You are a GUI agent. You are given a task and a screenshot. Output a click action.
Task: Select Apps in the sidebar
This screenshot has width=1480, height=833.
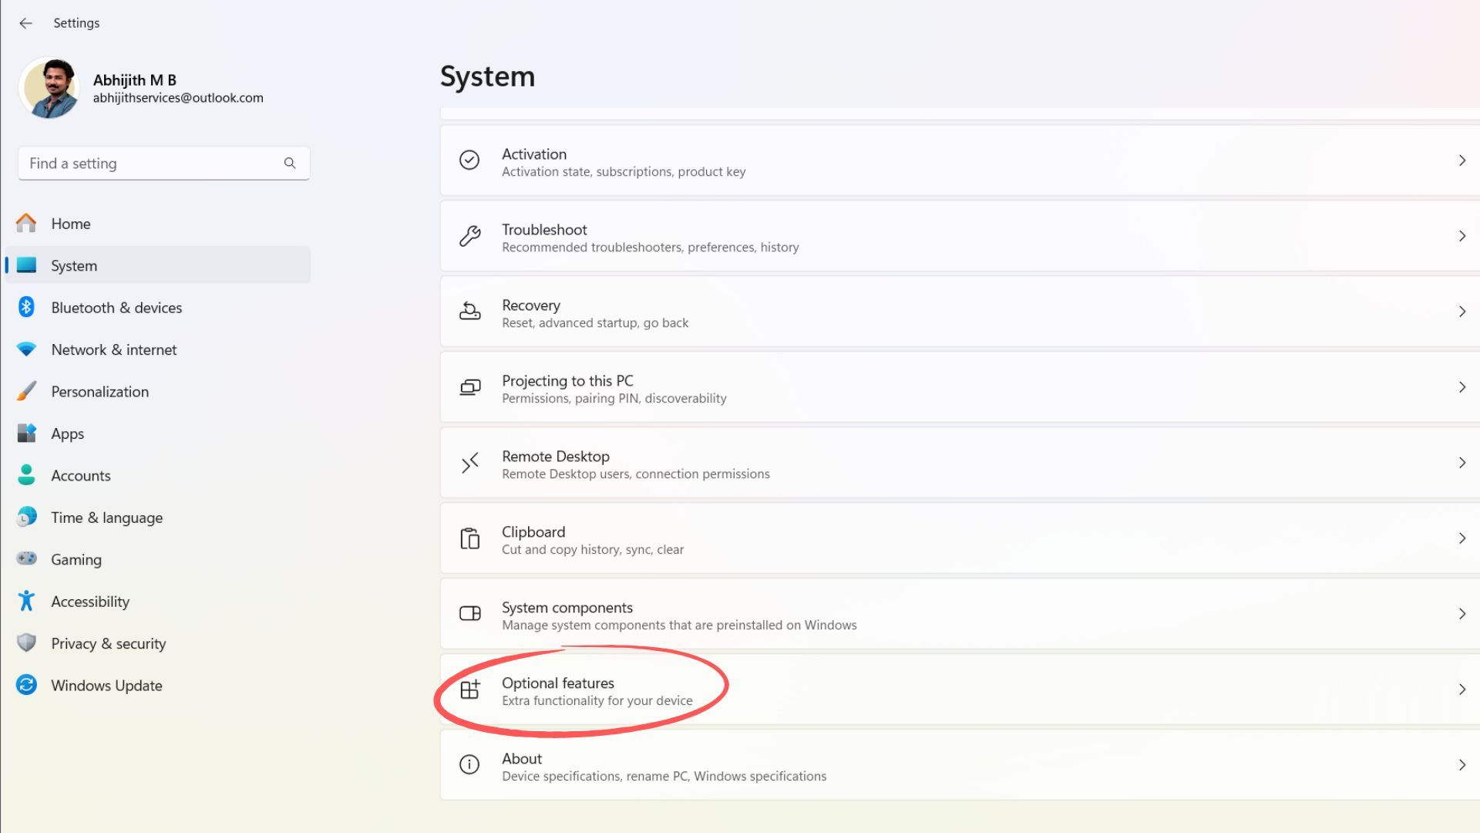[x=66, y=433]
